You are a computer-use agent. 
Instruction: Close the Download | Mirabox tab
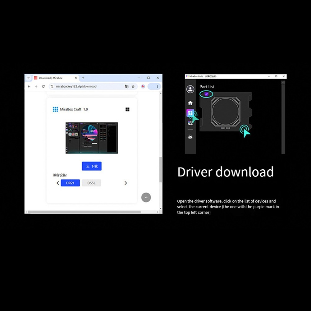coord(76,78)
